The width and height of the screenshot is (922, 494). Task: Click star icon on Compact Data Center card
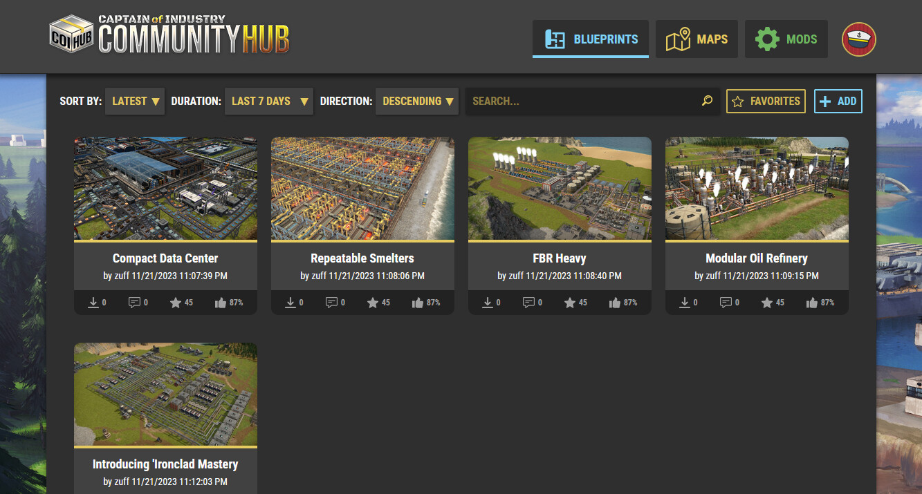(x=176, y=303)
